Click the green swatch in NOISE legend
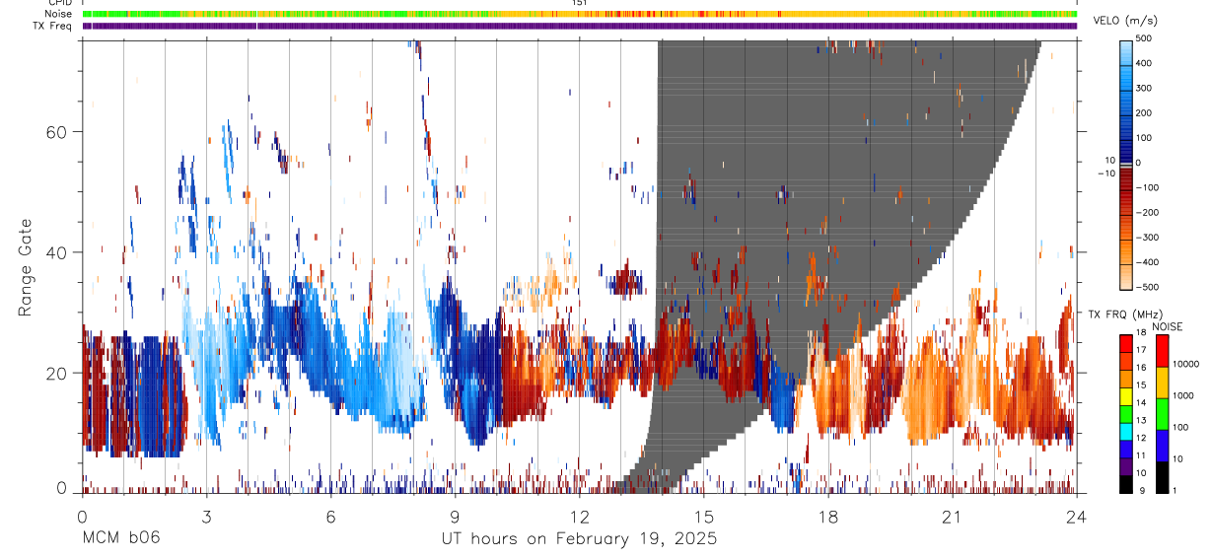The width and height of the screenshot is (1211, 559). (x=1162, y=414)
